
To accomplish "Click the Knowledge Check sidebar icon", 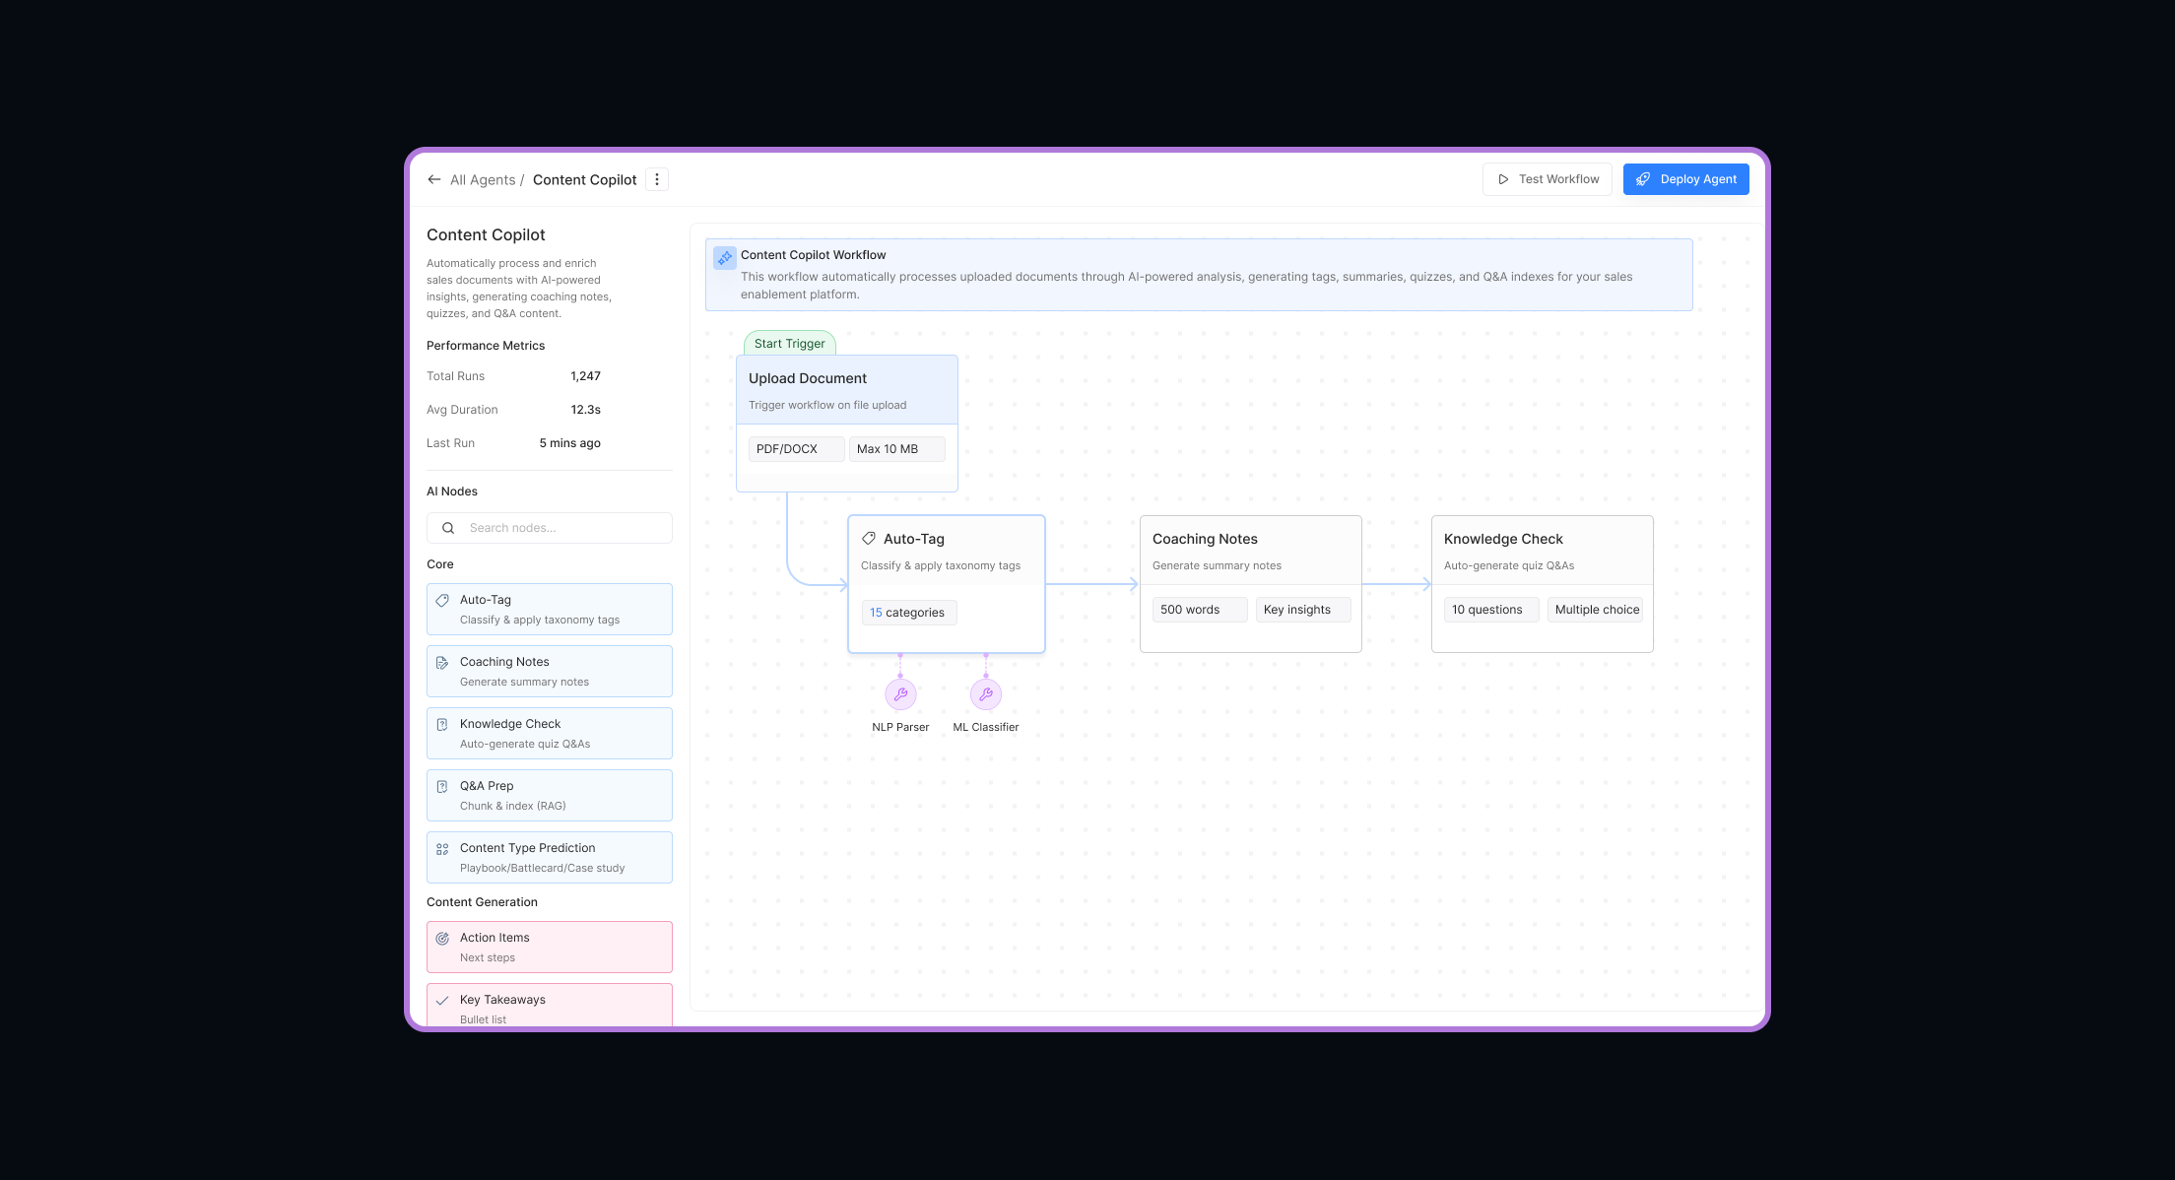I will (x=442, y=724).
